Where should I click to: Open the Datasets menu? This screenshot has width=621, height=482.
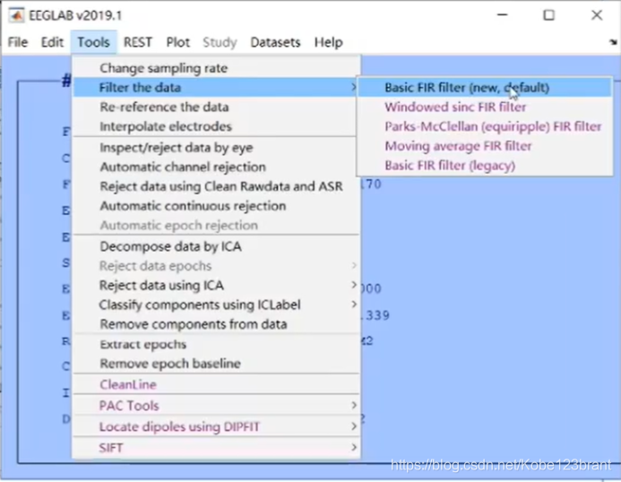[275, 42]
